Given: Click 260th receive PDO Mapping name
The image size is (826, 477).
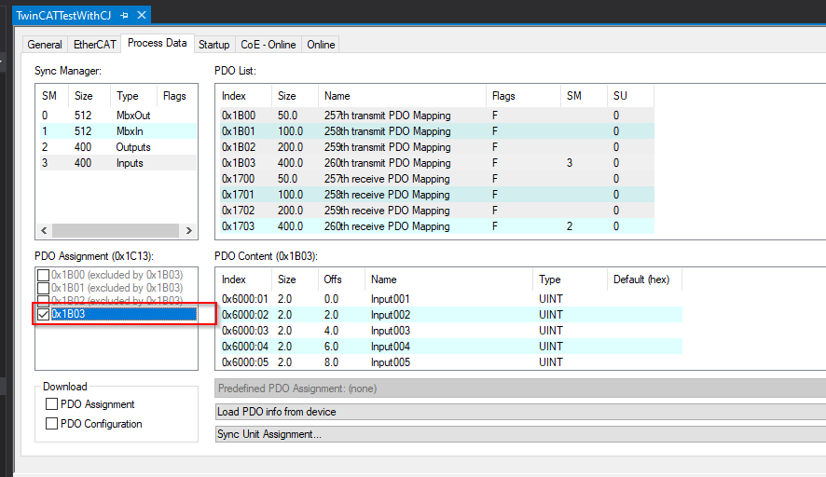Looking at the screenshot, I should pyautogui.click(x=387, y=225).
